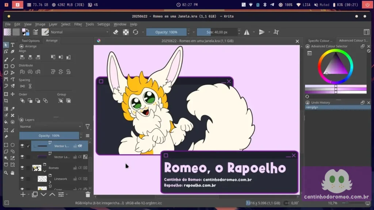Image resolution: width=374 pixels, height=210 pixels.
Task: Hide the Romeo group layer
Action: pyautogui.click(x=22, y=168)
